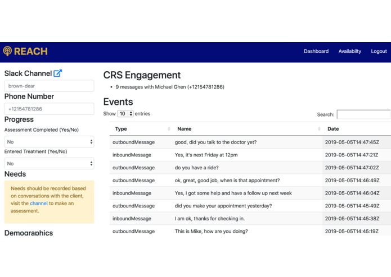Click outboundMessage in the 14:47:45Z row

coord(134,142)
